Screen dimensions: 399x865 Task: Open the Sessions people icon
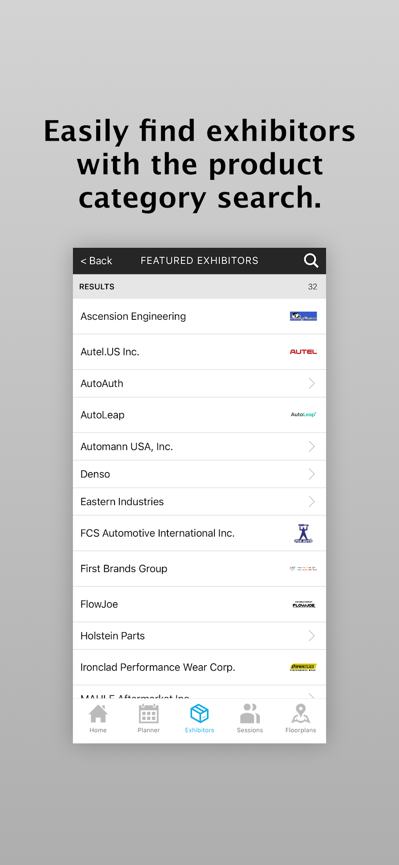point(250,714)
